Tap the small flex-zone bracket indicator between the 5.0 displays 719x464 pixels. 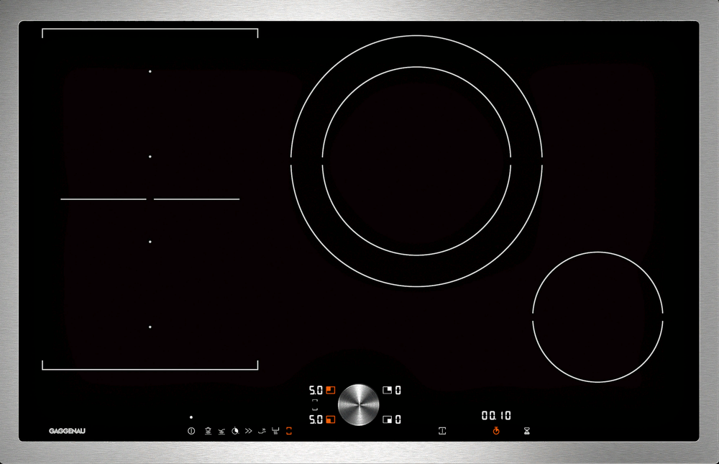tap(315, 404)
